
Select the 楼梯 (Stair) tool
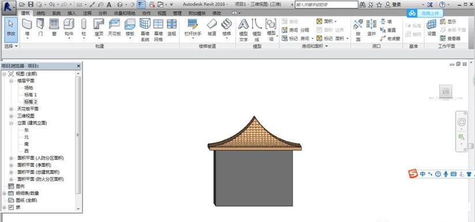[227, 28]
